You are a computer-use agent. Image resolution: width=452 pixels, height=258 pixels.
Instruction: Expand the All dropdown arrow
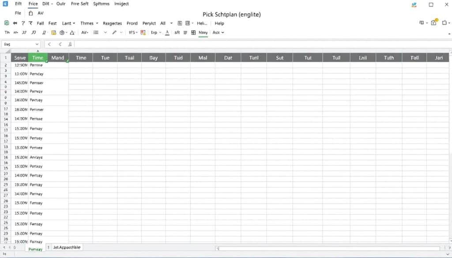tap(171, 23)
